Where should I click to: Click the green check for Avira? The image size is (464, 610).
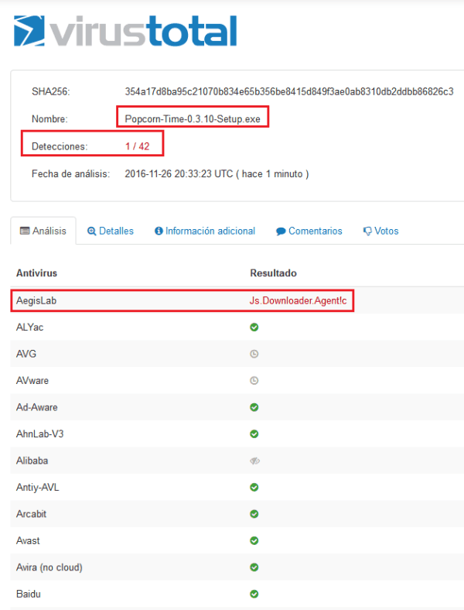point(254,567)
